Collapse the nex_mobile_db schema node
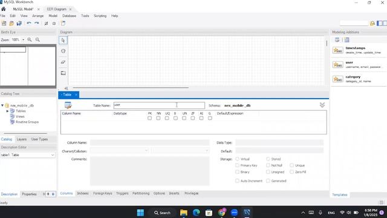 pos(2,105)
